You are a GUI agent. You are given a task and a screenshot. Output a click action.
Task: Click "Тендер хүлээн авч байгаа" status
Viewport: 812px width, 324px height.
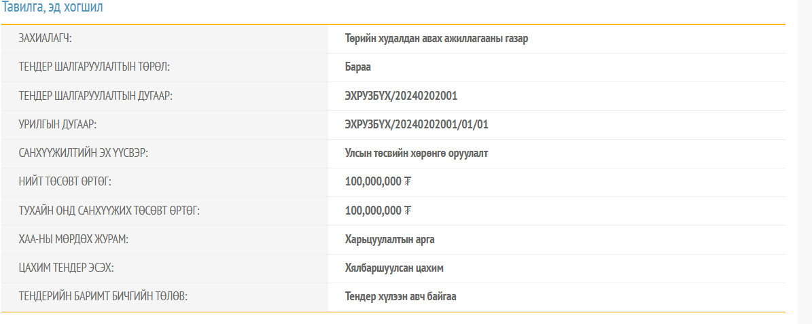(x=400, y=296)
